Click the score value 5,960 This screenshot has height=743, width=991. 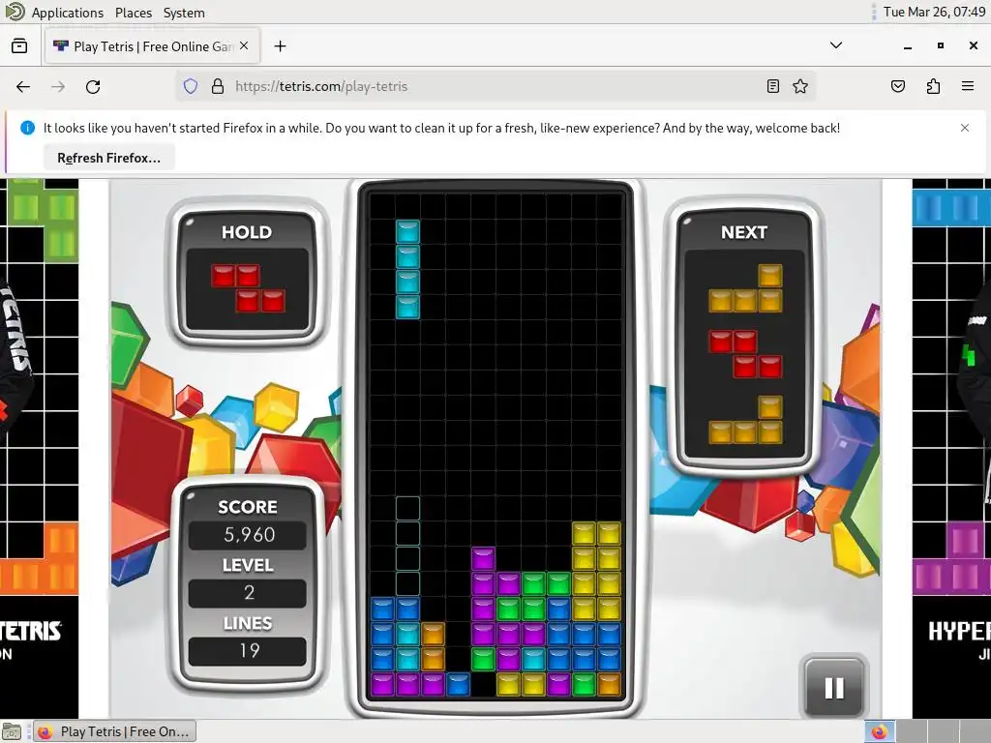(x=249, y=535)
